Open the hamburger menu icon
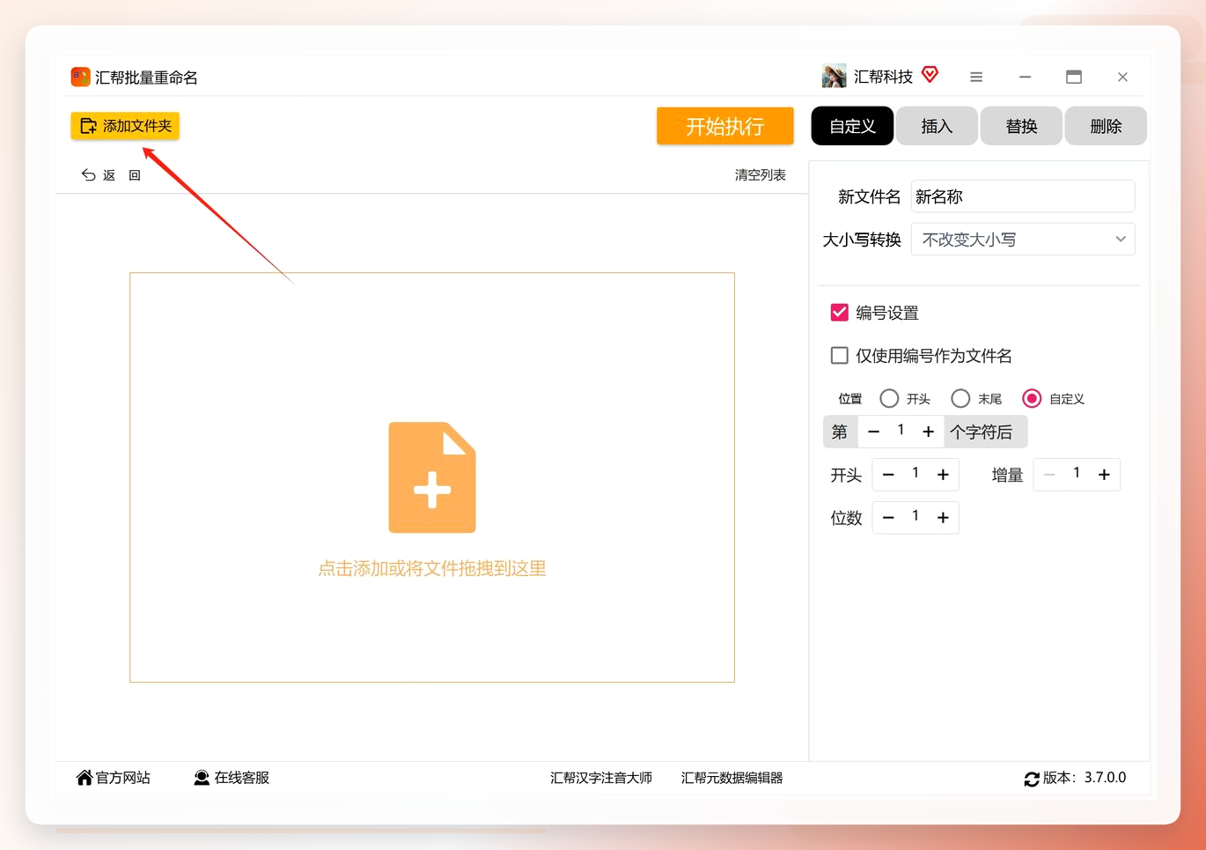The height and width of the screenshot is (850, 1206). tap(976, 78)
